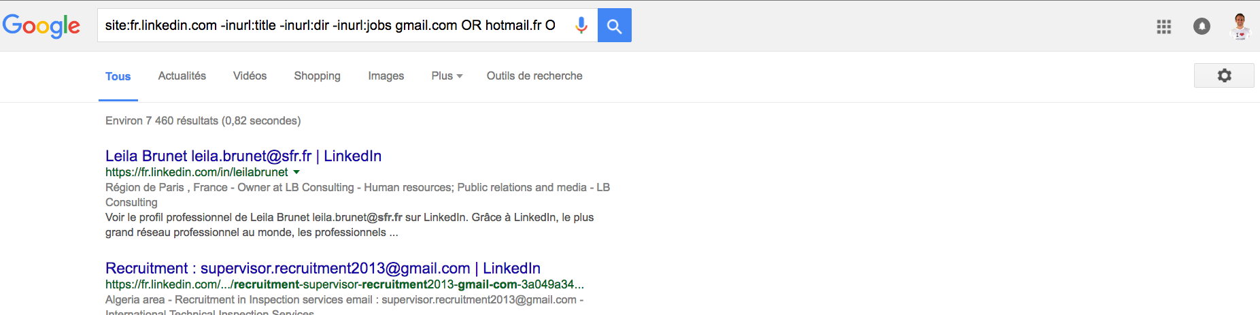
Task: Click the search query input field
Action: [x=330, y=26]
